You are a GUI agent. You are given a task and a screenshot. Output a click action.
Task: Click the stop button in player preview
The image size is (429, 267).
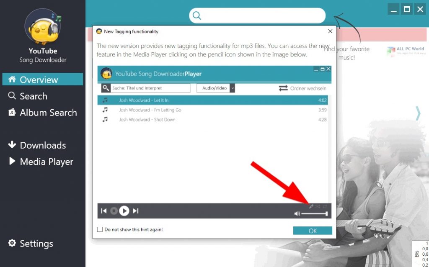click(x=114, y=211)
